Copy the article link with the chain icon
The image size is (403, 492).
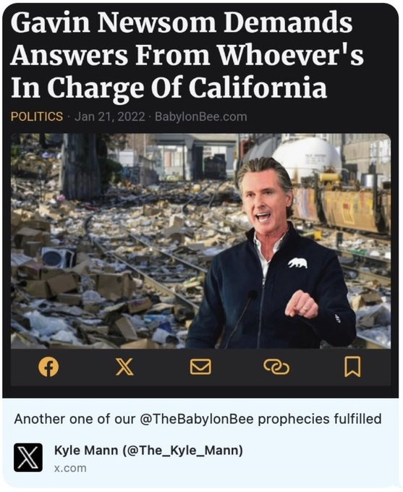[276, 367]
